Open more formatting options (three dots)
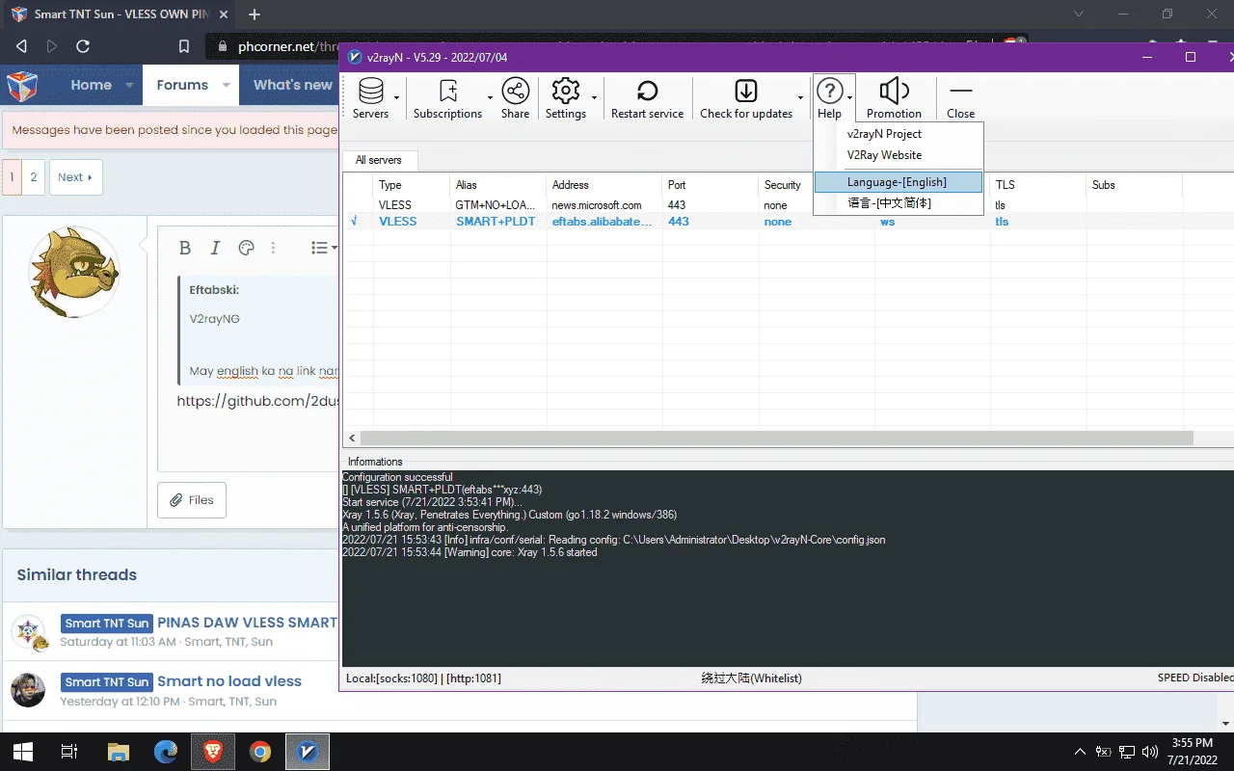1234x771 pixels. coord(273,248)
